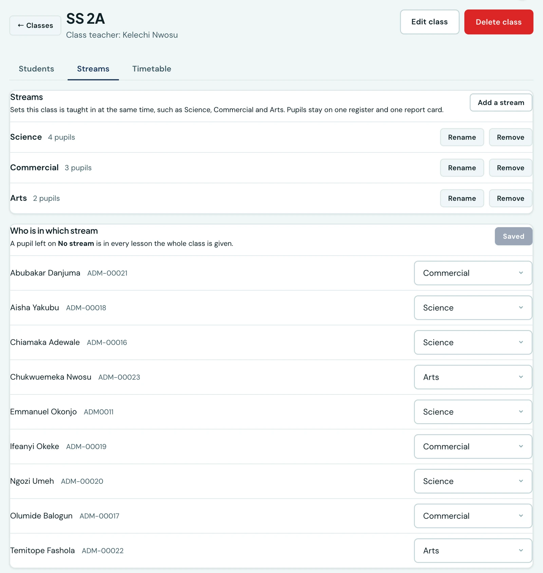Open Edit class dialog
Screen dimensions: 543x573
click(x=429, y=22)
